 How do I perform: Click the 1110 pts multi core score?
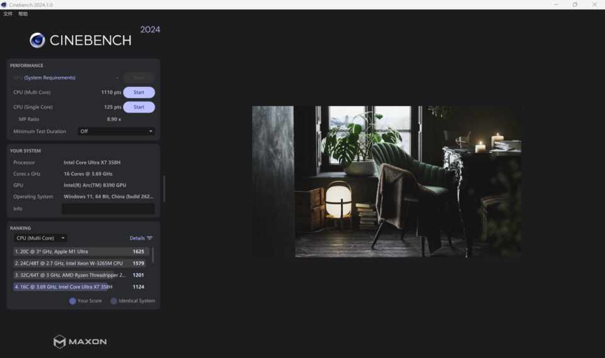(x=111, y=92)
